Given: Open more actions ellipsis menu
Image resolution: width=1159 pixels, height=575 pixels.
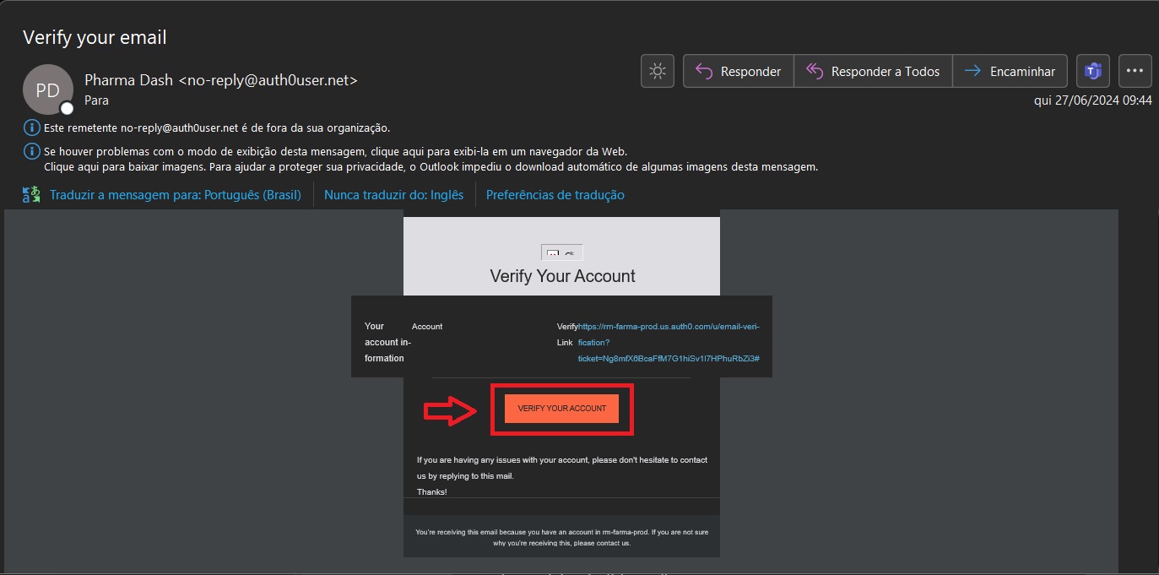Looking at the screenshot, I should coord(1135,72).
